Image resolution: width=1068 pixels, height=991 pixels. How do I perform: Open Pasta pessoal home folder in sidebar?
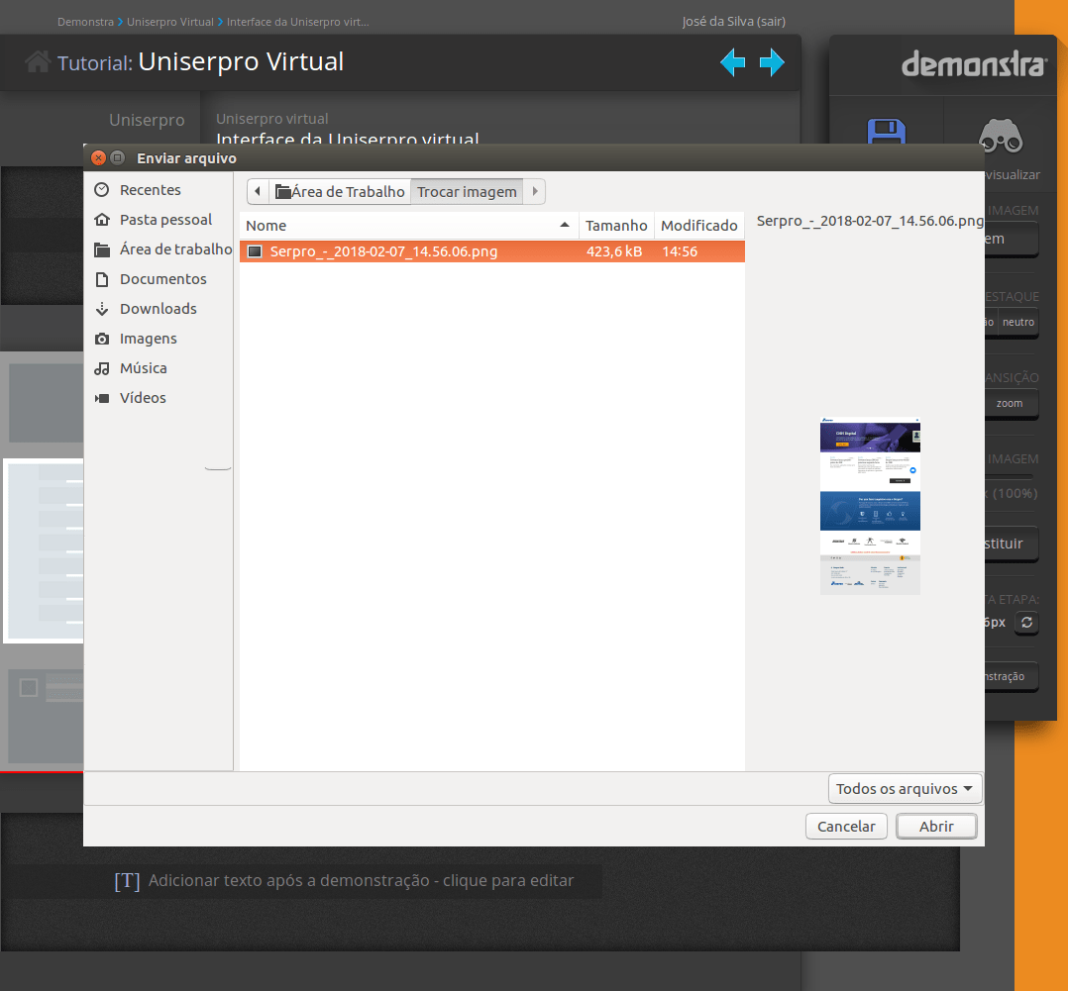165,220
